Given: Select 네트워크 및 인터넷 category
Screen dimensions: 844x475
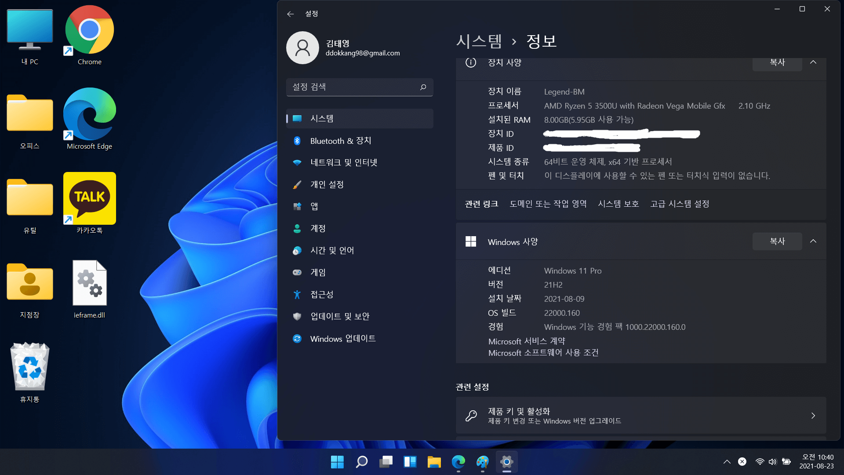Looking at the screenshot, I should pyautogui.click(x=360, y=163).
